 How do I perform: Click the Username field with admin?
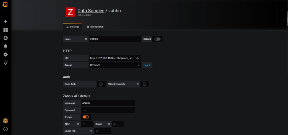pos(108,103)
